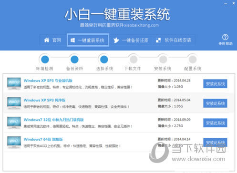
Task: Close the 小白一键重装系统 window
Action: (234, 3)
